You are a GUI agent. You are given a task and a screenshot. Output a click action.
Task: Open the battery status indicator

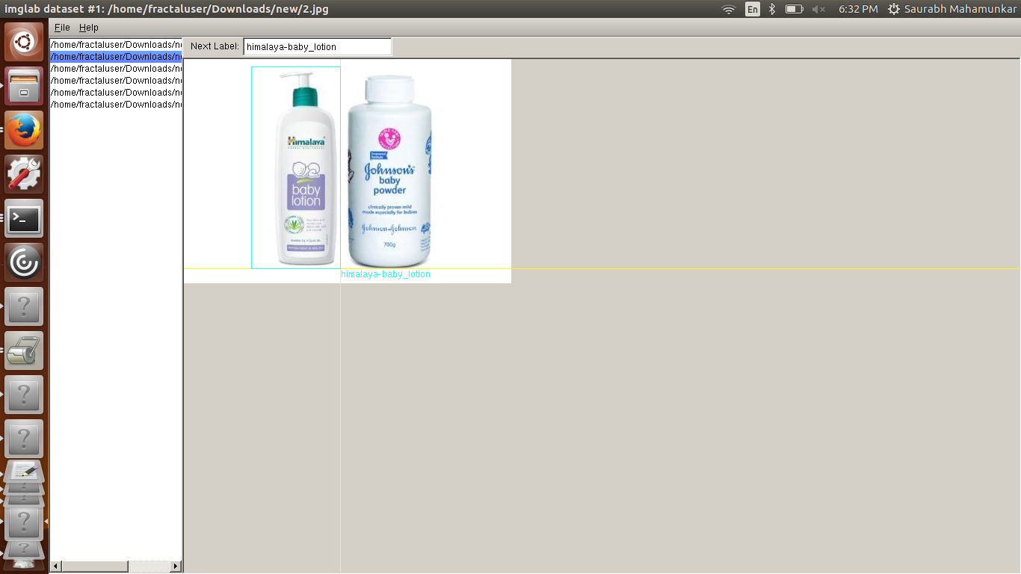[x=794, y=9]
